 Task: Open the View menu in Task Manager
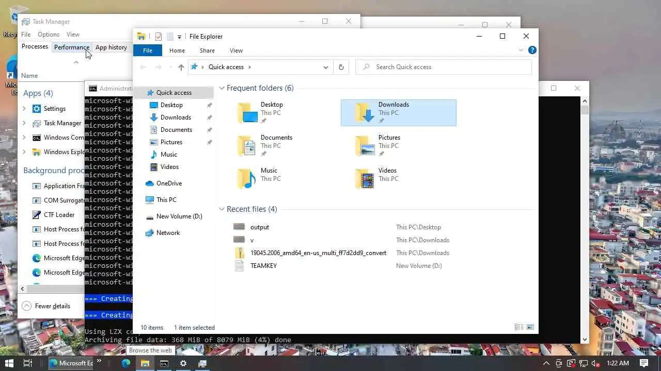click(73, 35)
